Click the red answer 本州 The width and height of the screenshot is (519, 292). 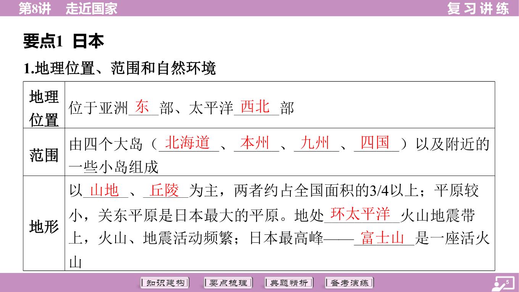pyautogui.click(x=255, y=143)
